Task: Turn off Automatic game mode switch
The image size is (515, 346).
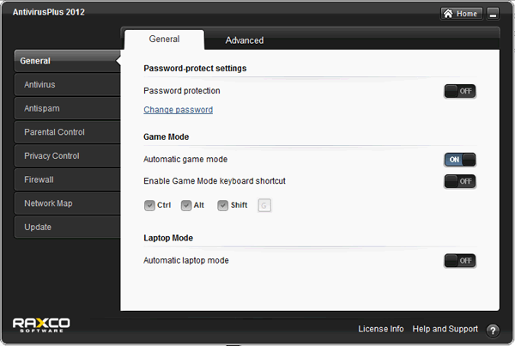Action: tap(459, 160)
